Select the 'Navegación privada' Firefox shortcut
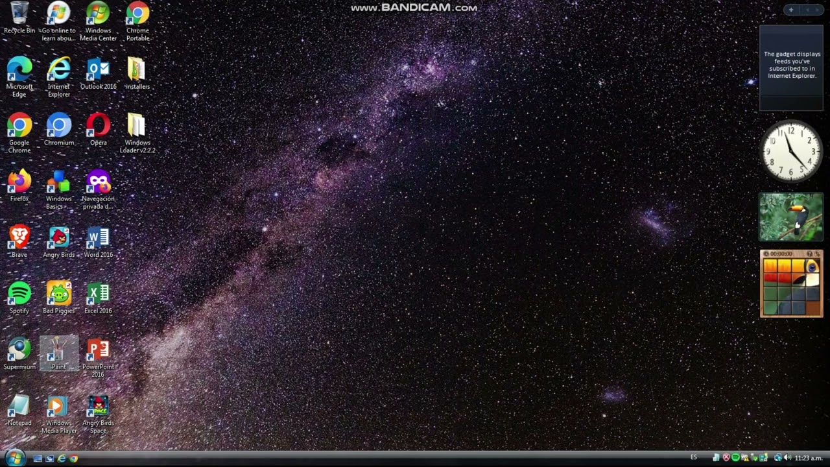The image size is (830, 467). point(98,190)
